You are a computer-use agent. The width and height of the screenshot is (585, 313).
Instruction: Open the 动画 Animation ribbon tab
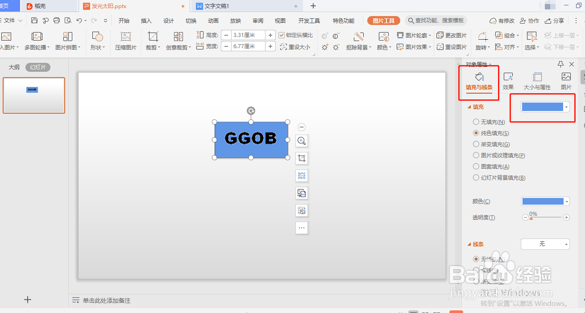213,21
